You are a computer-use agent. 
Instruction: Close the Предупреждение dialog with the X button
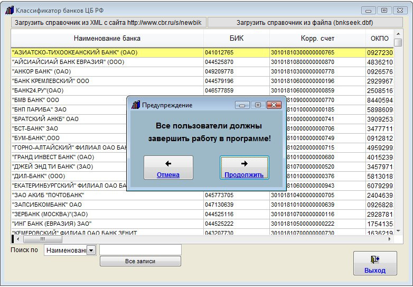pyautogui.click(x=273, y=105)
